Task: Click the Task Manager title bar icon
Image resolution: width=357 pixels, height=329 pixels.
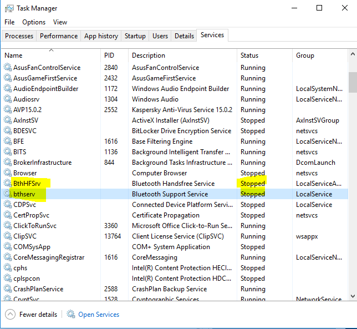Action: click(9, 8)
